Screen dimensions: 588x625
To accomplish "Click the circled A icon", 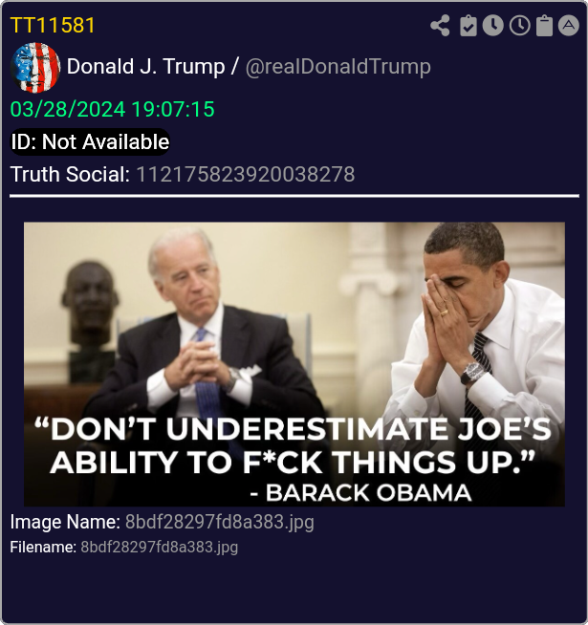I will (x=569, y=26).
